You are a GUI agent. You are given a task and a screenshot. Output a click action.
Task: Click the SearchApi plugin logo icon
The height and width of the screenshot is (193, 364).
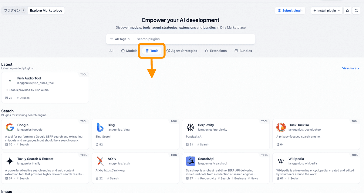[x=190, y=161]
